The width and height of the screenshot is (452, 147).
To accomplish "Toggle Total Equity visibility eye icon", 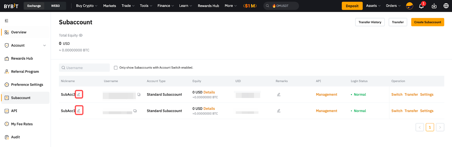I will (x=81, y=35).
